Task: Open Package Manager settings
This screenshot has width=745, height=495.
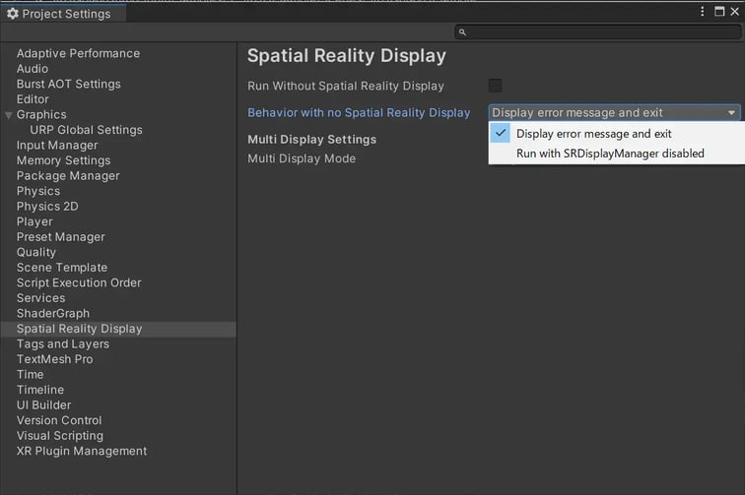Action: coord(68,175)
